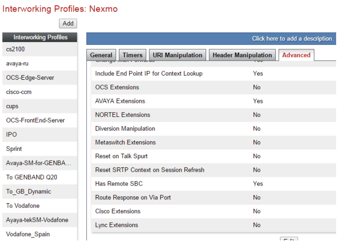This screenshot has height=248, width=345.
Task: Click the No value for OCS Extensions
Action: coord(256,87)
